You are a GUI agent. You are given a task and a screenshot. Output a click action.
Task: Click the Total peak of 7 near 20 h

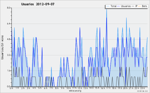(126, 18)
